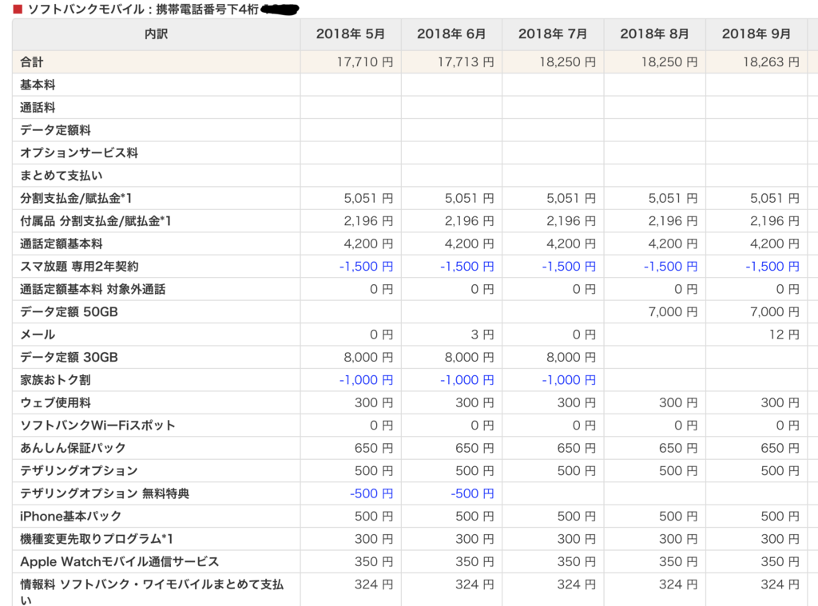Click the ウェブ使用料 row label
Screen dimensions: 818x606
pyautogui.click(x=55, y=402)
